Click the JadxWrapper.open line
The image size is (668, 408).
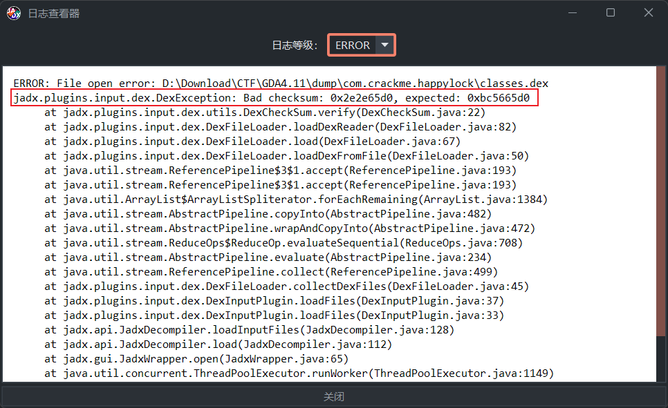tap(196, 358)
